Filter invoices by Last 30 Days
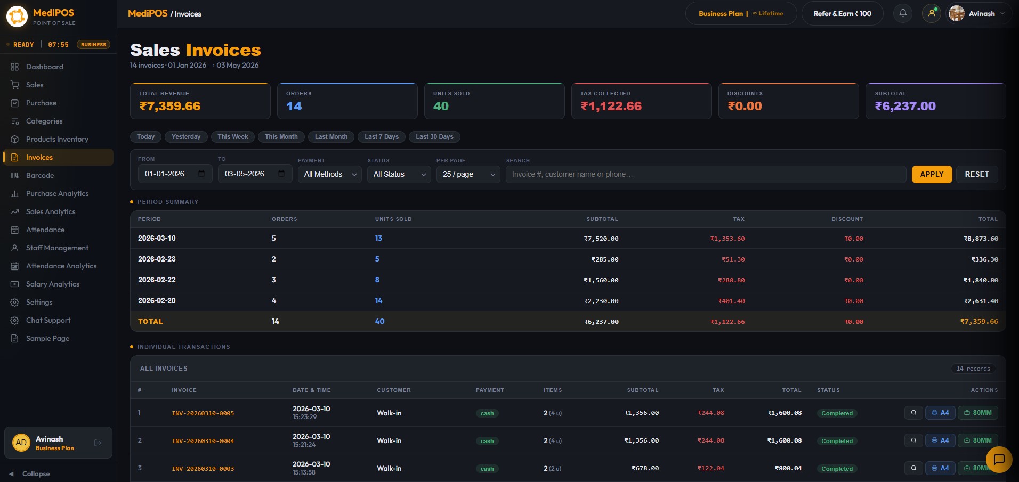Image resolution: width=1019 pixels, height=482 pixels. pyautogui.click(x=434, y=137)
